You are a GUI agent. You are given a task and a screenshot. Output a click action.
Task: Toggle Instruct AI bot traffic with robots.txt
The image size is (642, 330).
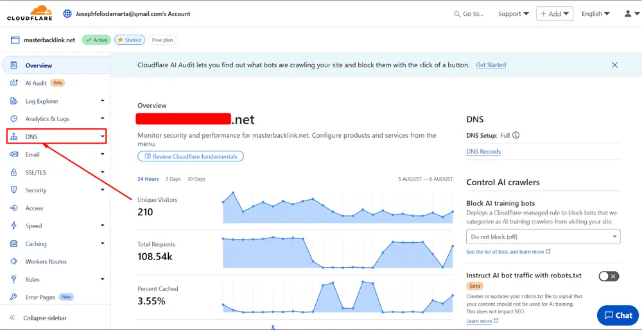[608, 276]
